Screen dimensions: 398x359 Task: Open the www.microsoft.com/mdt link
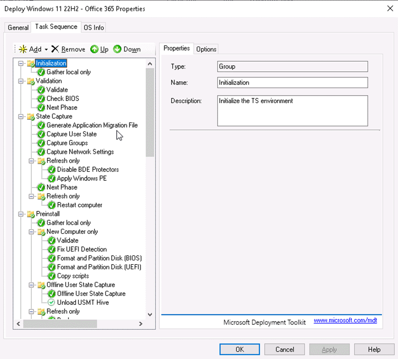click(345, 321)
